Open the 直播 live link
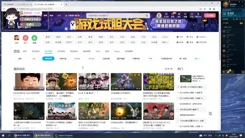The height and width of the screenshot is (138, 245). click(180, 42)
